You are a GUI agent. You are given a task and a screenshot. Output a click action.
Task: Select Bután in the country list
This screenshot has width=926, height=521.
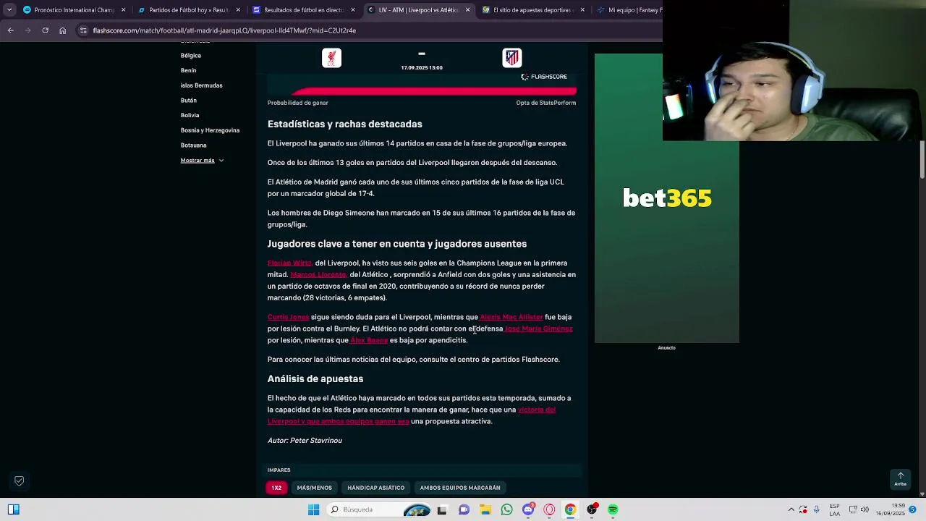pos(188,101)
